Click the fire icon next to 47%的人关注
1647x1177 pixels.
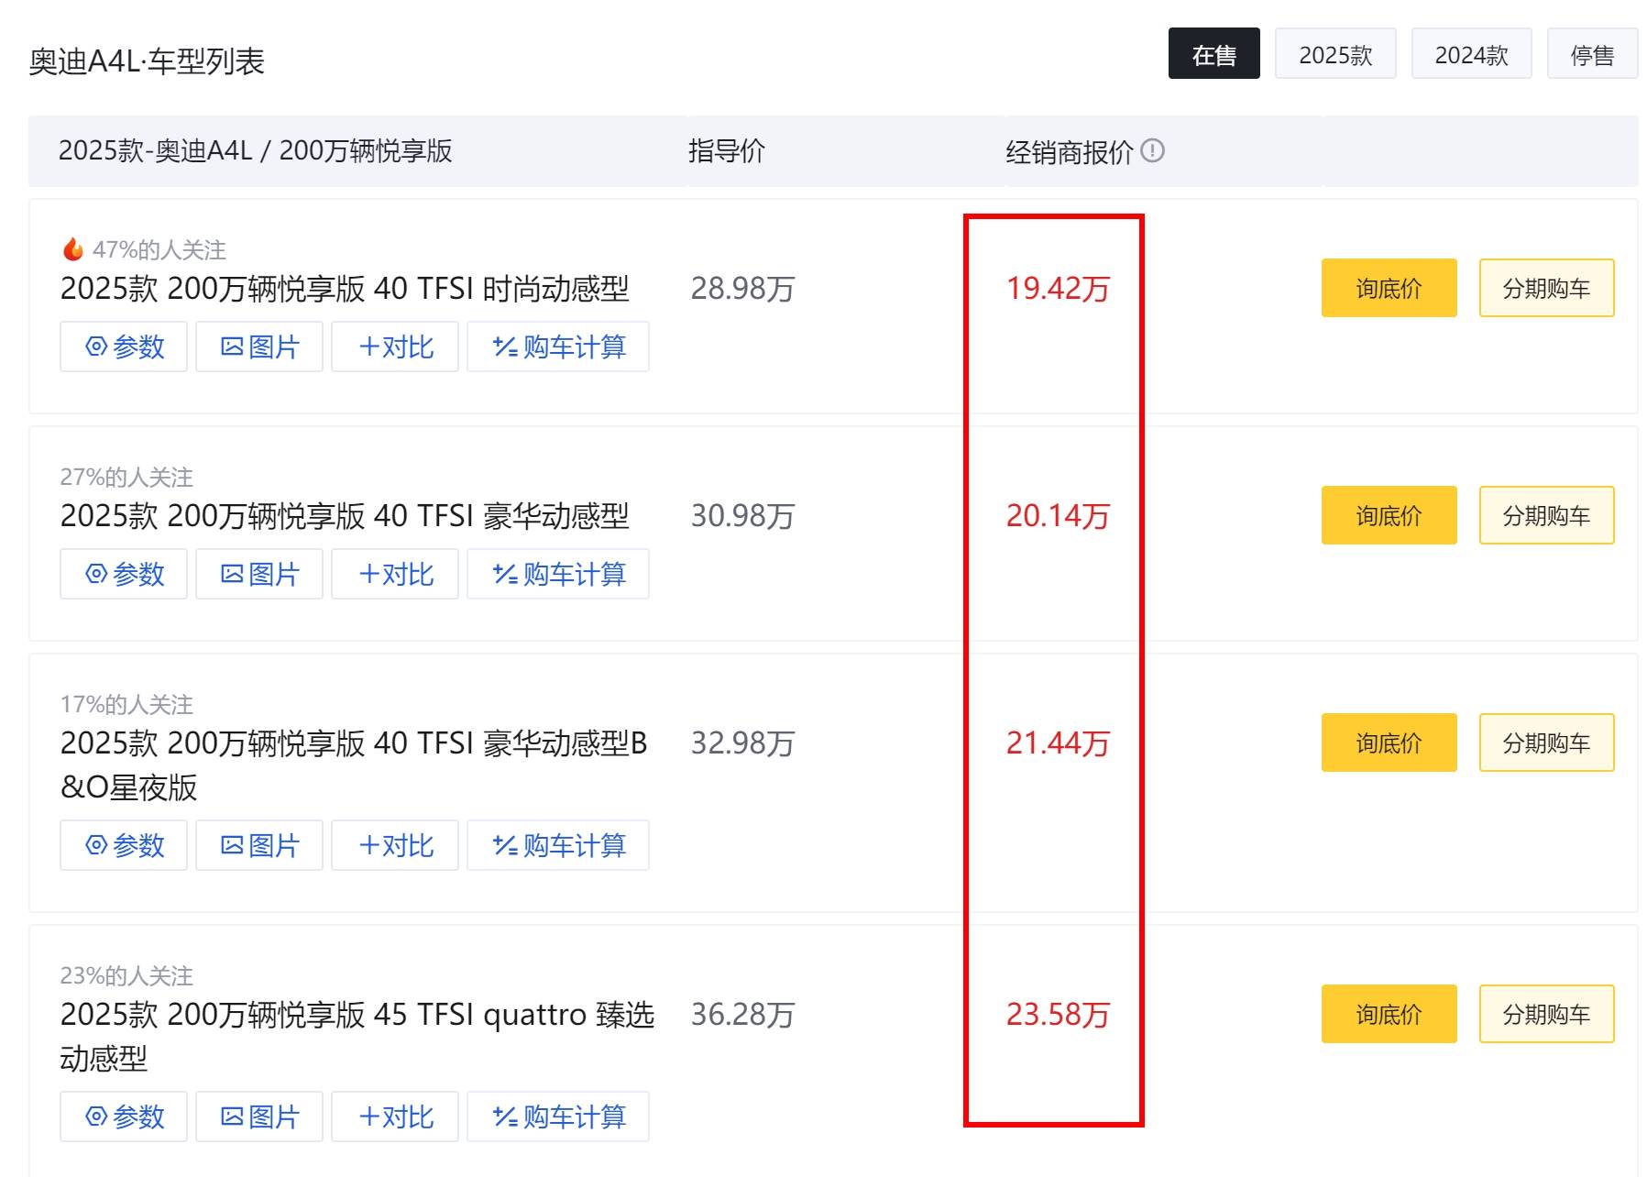click(71, 247)
